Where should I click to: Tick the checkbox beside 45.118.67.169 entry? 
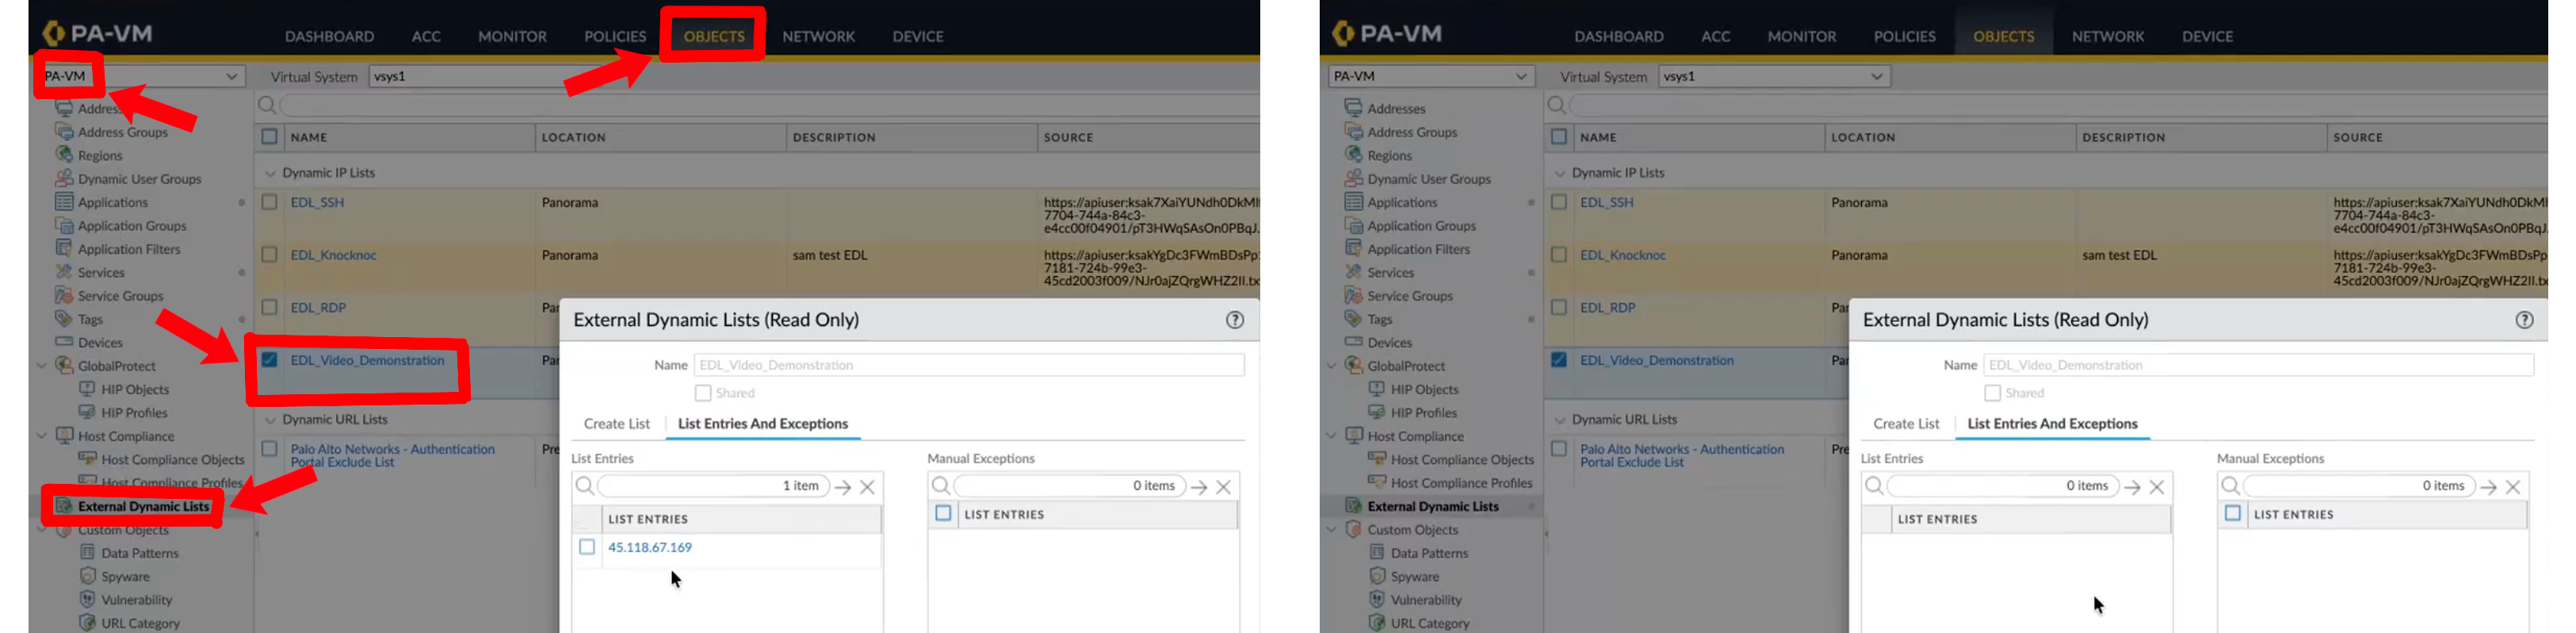[x=587, y=547]
